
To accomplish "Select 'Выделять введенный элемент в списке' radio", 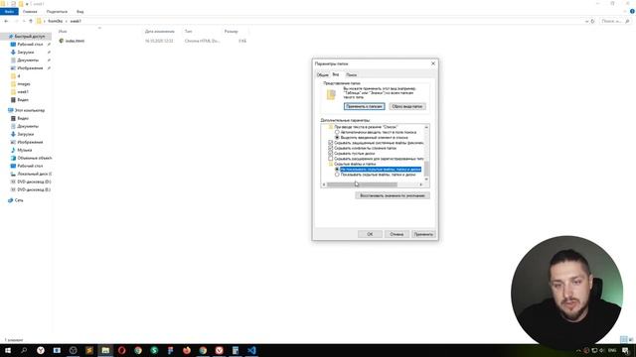I will [337, 138].
